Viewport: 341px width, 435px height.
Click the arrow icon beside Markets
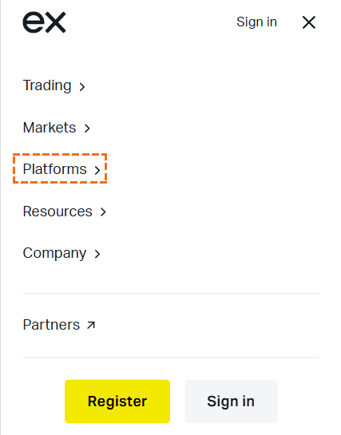pyautogui.click(x=87, y=129)
